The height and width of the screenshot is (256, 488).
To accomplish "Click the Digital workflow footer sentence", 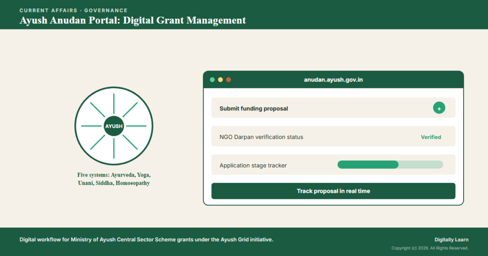I will (x=146, y=239).
